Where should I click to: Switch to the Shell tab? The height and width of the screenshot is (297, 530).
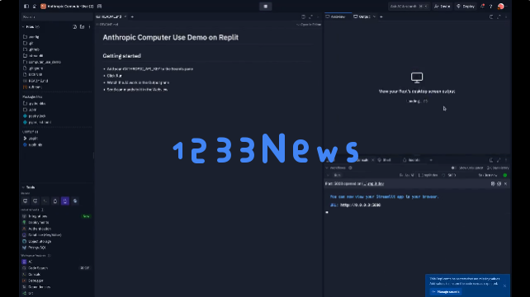(385, 160)
